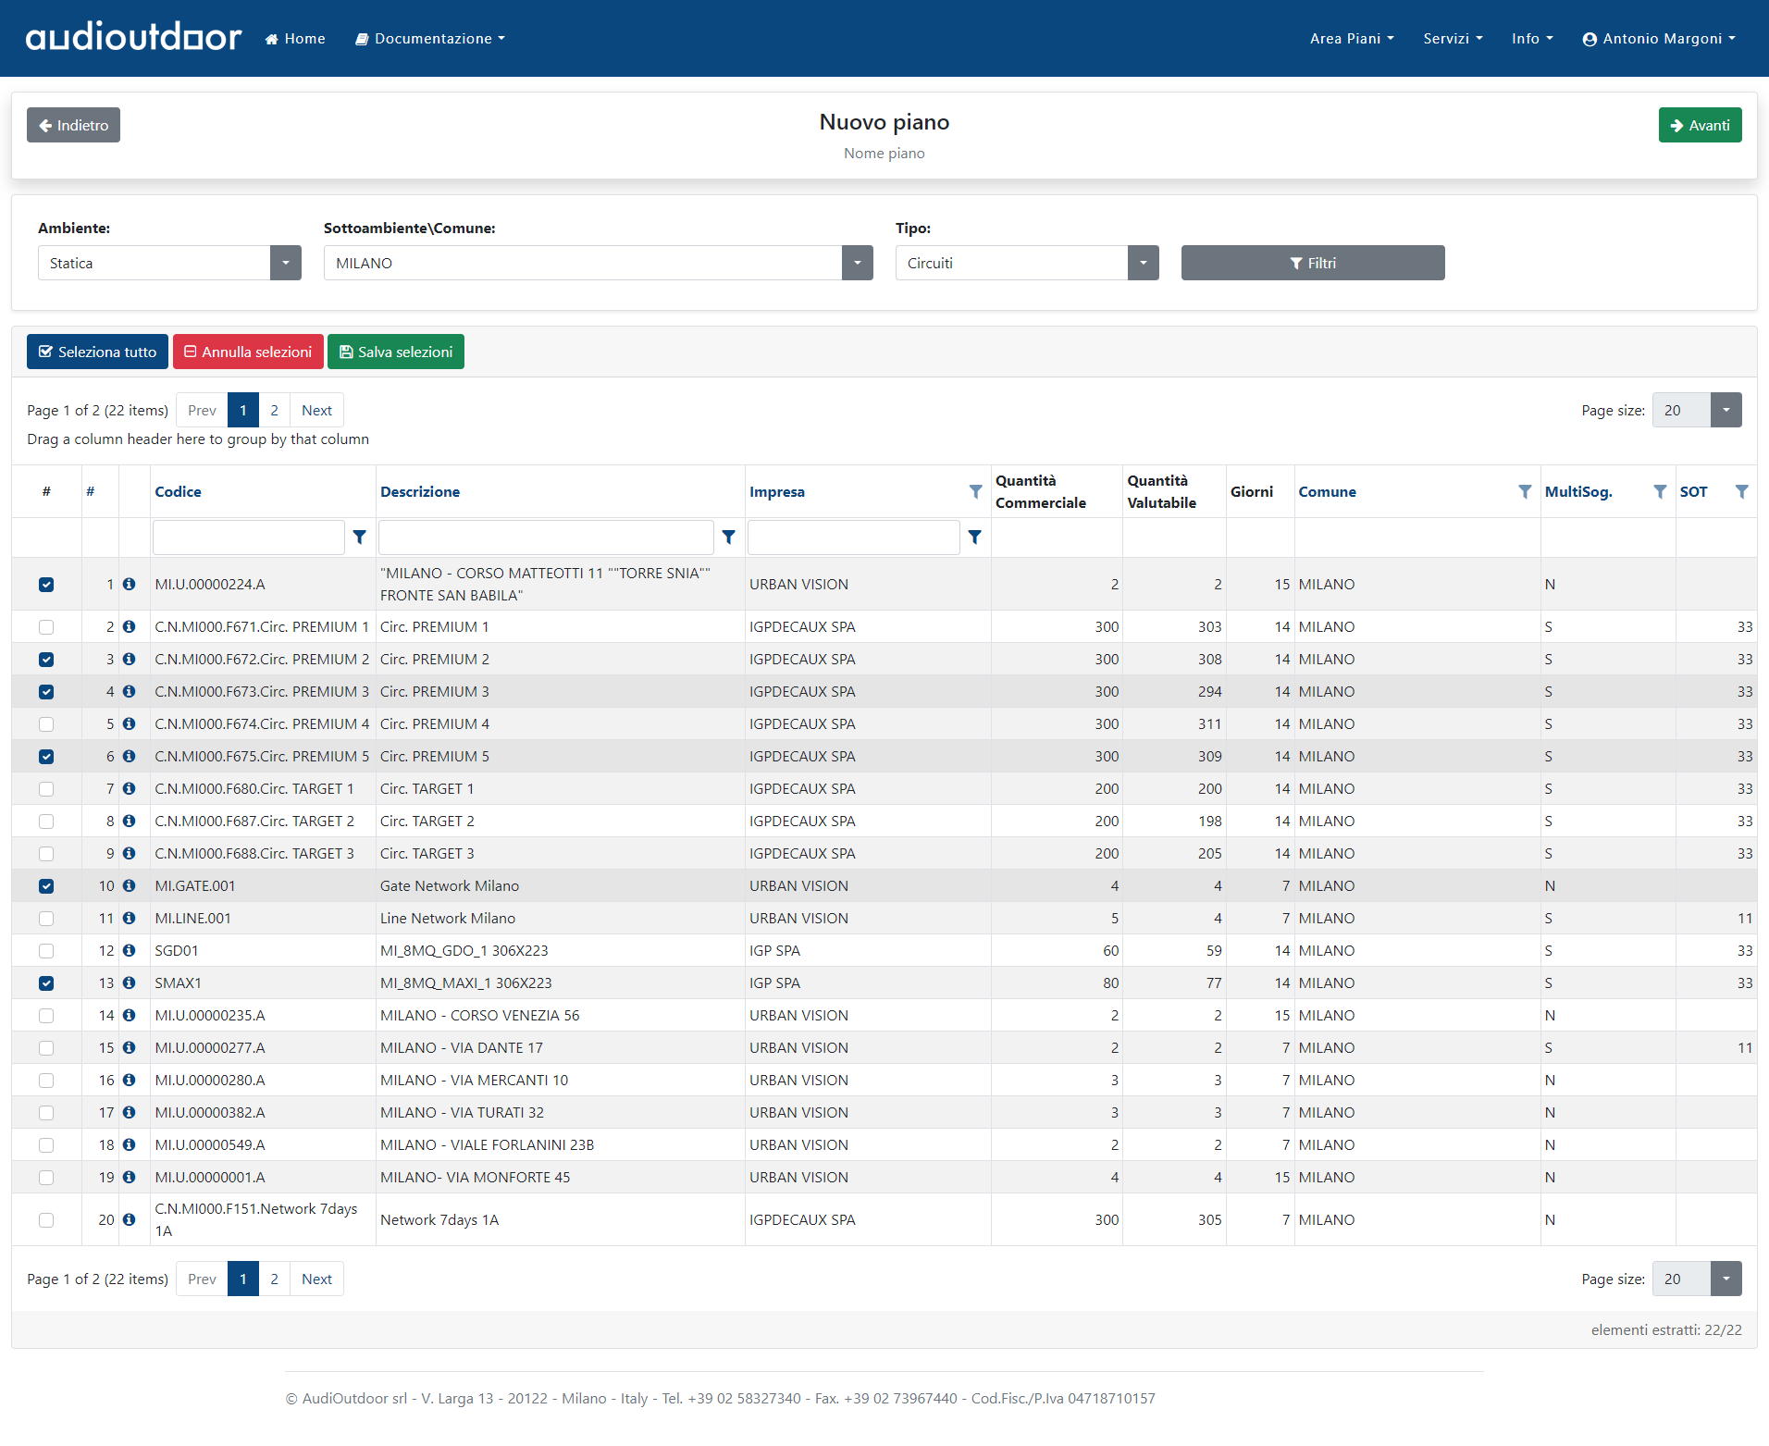Open the MultiSog. column filter icon
The height and width of the screenshot is (1446, 1769).
(x=1660, y=491)
